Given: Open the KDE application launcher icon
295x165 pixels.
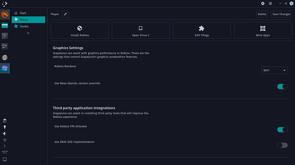Looking at the screenshot, I should [5, 4].
